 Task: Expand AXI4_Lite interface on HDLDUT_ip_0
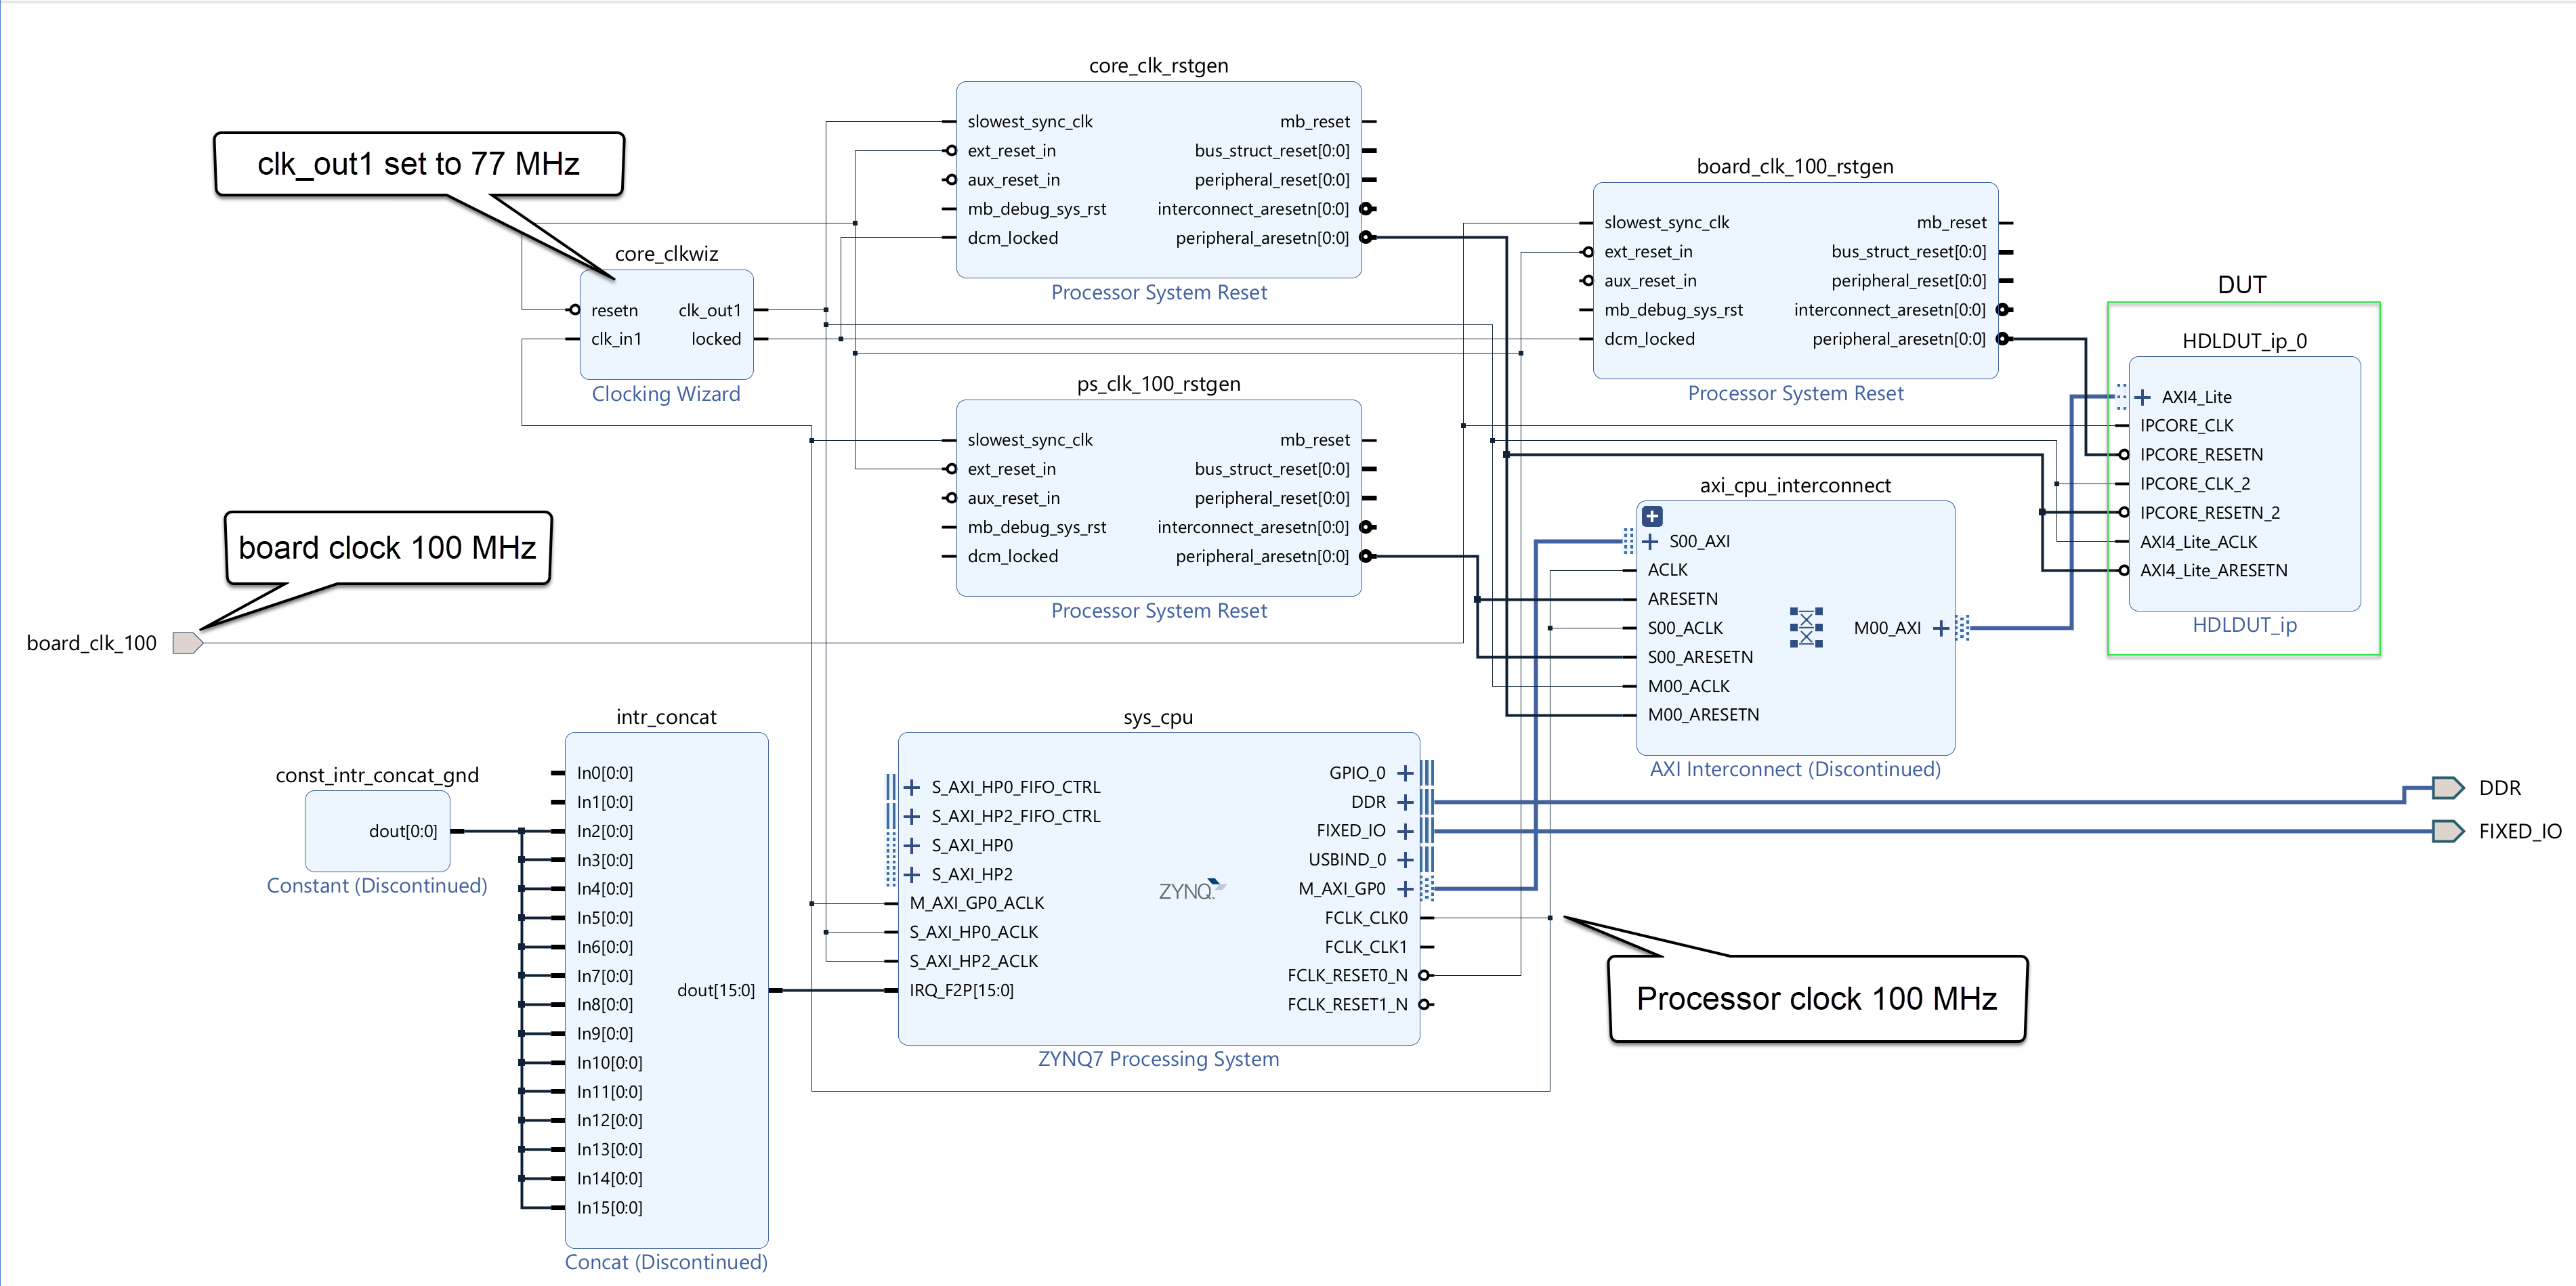(x=2143, y=397)
